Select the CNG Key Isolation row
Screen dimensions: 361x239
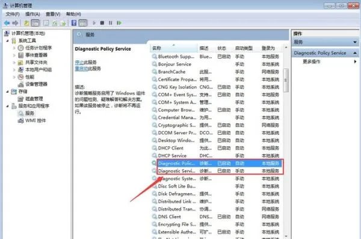(217, 87)
